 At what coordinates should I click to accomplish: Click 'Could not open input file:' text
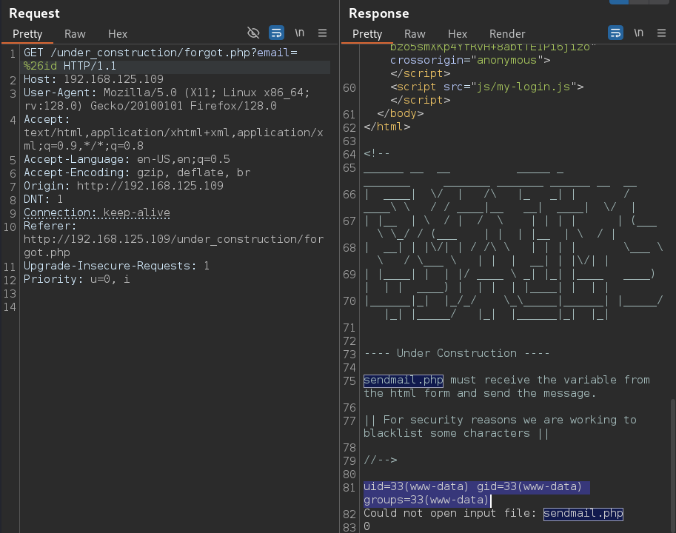pyautogui.click(x=449, y=514)
